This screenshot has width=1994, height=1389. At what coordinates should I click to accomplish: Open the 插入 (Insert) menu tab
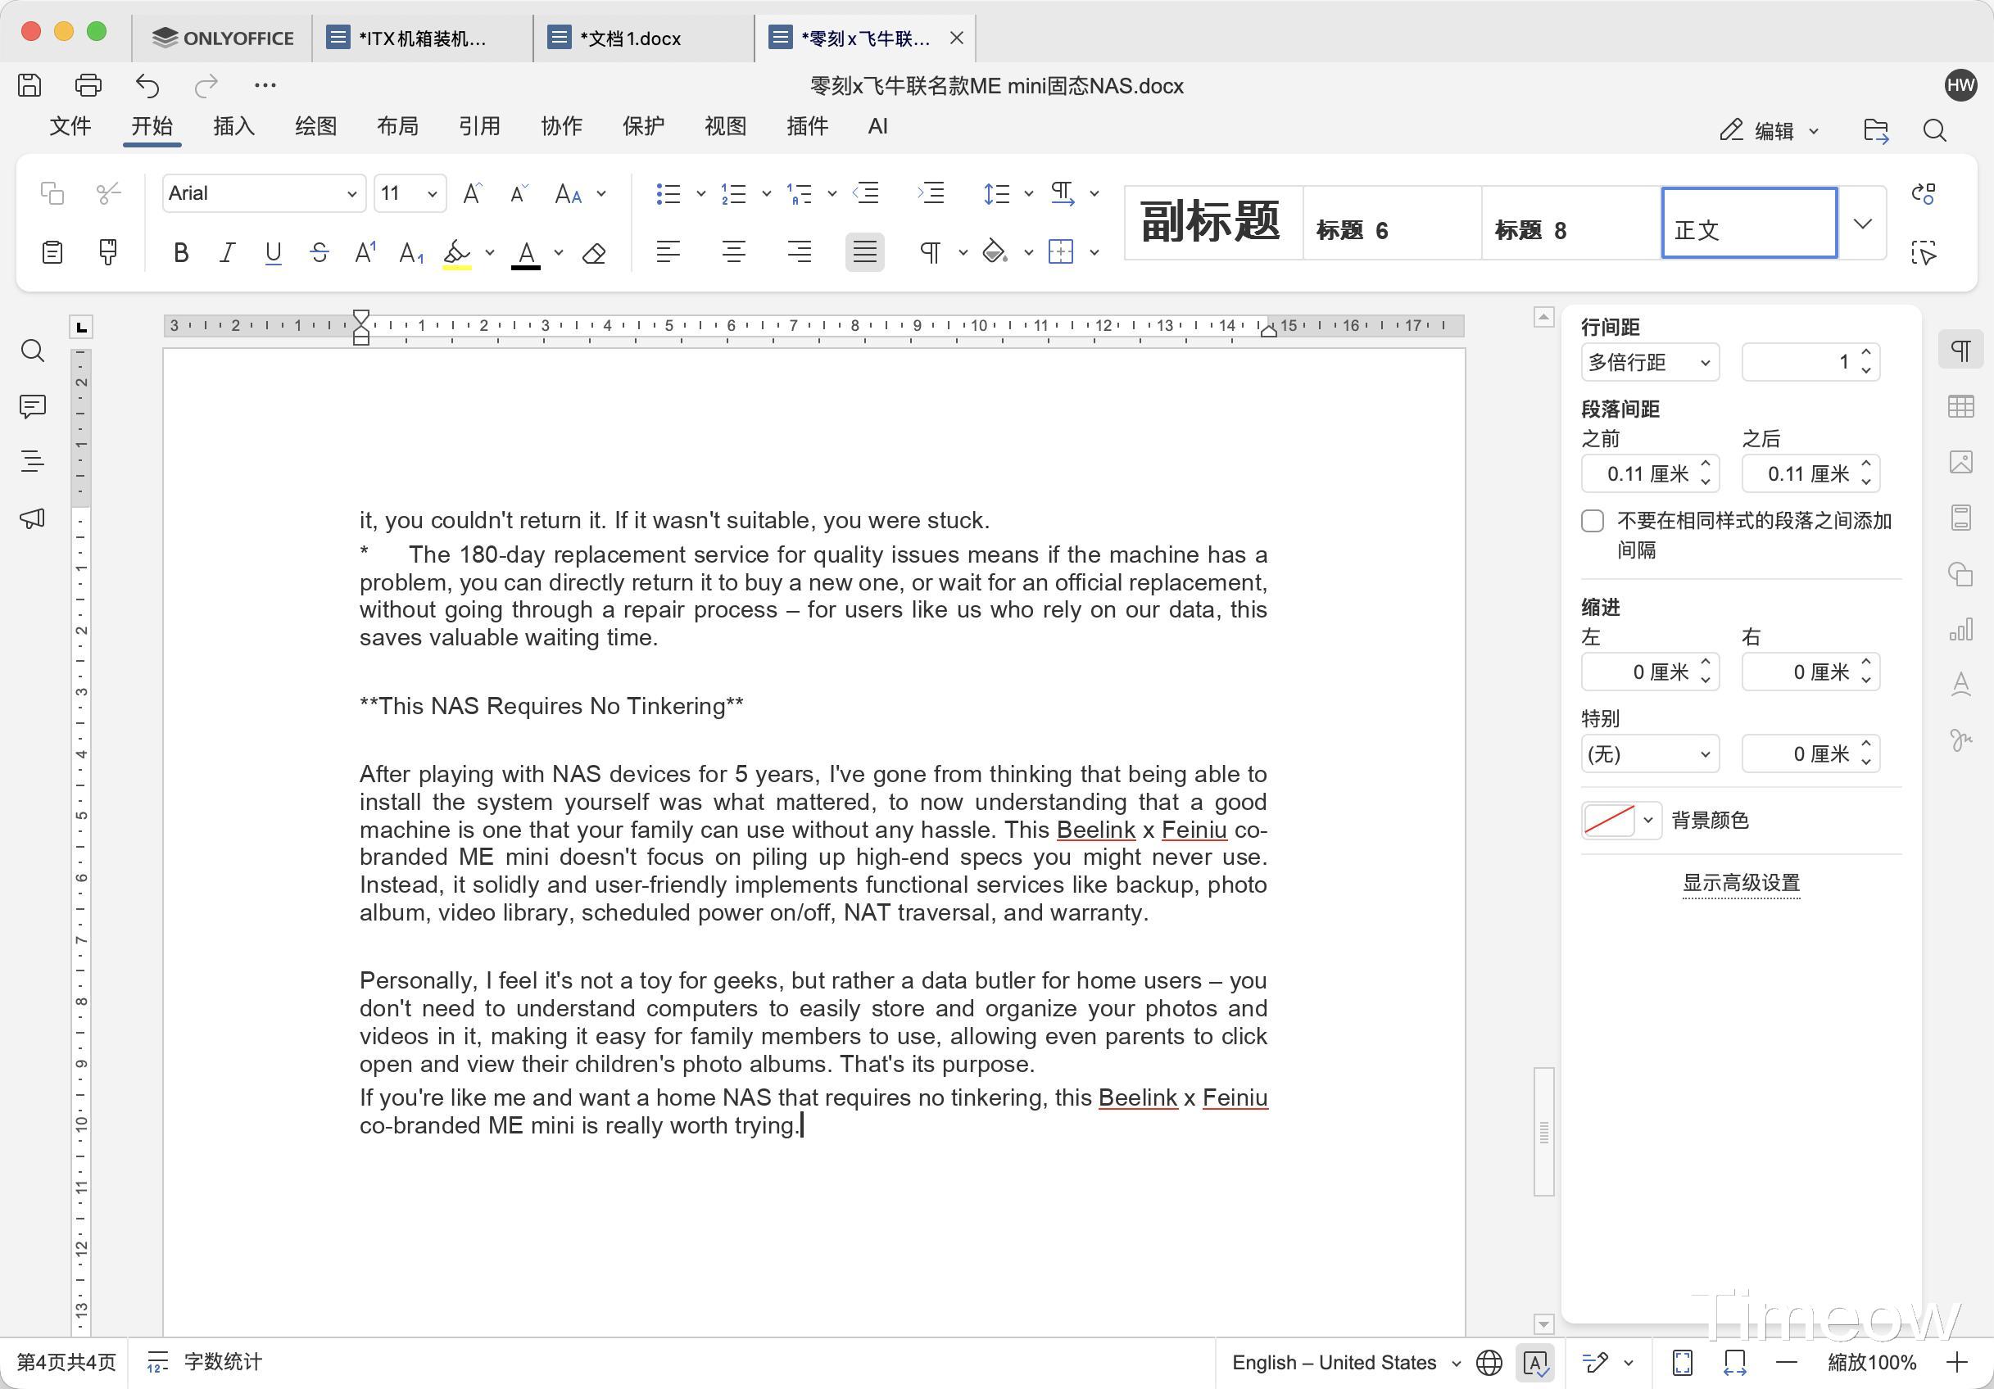[233, 127]
